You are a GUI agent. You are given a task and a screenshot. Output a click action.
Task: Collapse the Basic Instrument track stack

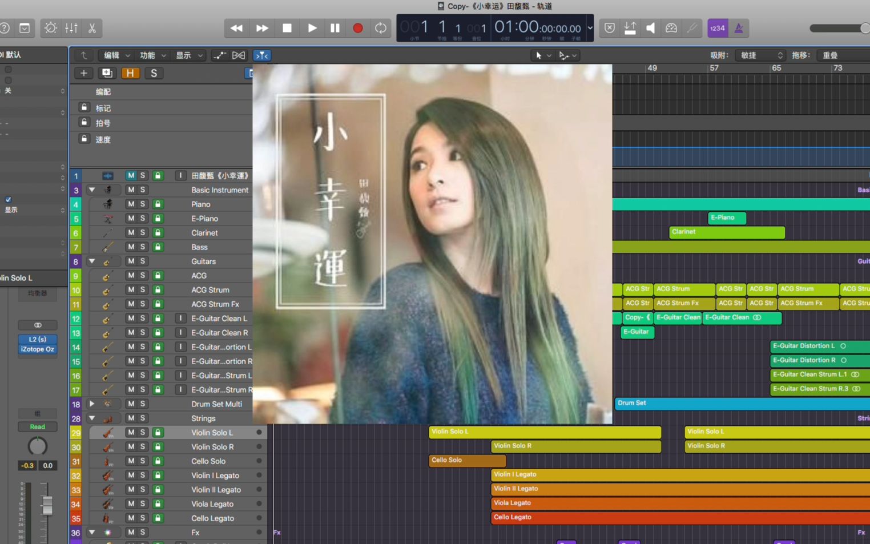click(91, 190)
